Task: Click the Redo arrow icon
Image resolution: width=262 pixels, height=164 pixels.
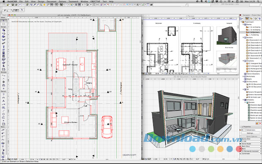Action: (x=23, y=5)
